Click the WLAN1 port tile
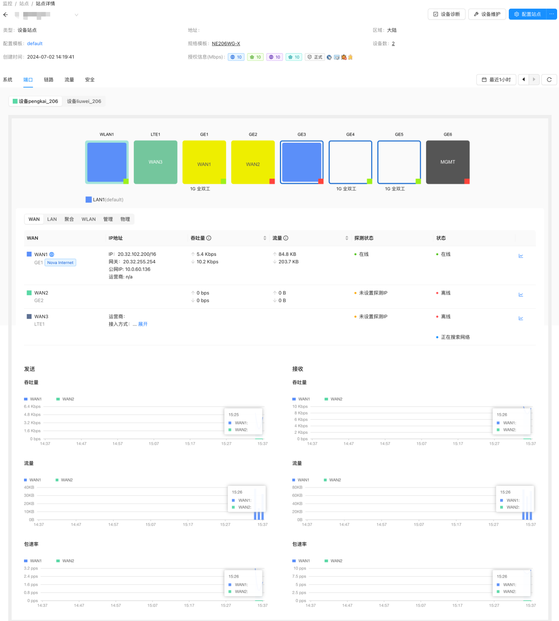559x621 pixels. (107, 162)
